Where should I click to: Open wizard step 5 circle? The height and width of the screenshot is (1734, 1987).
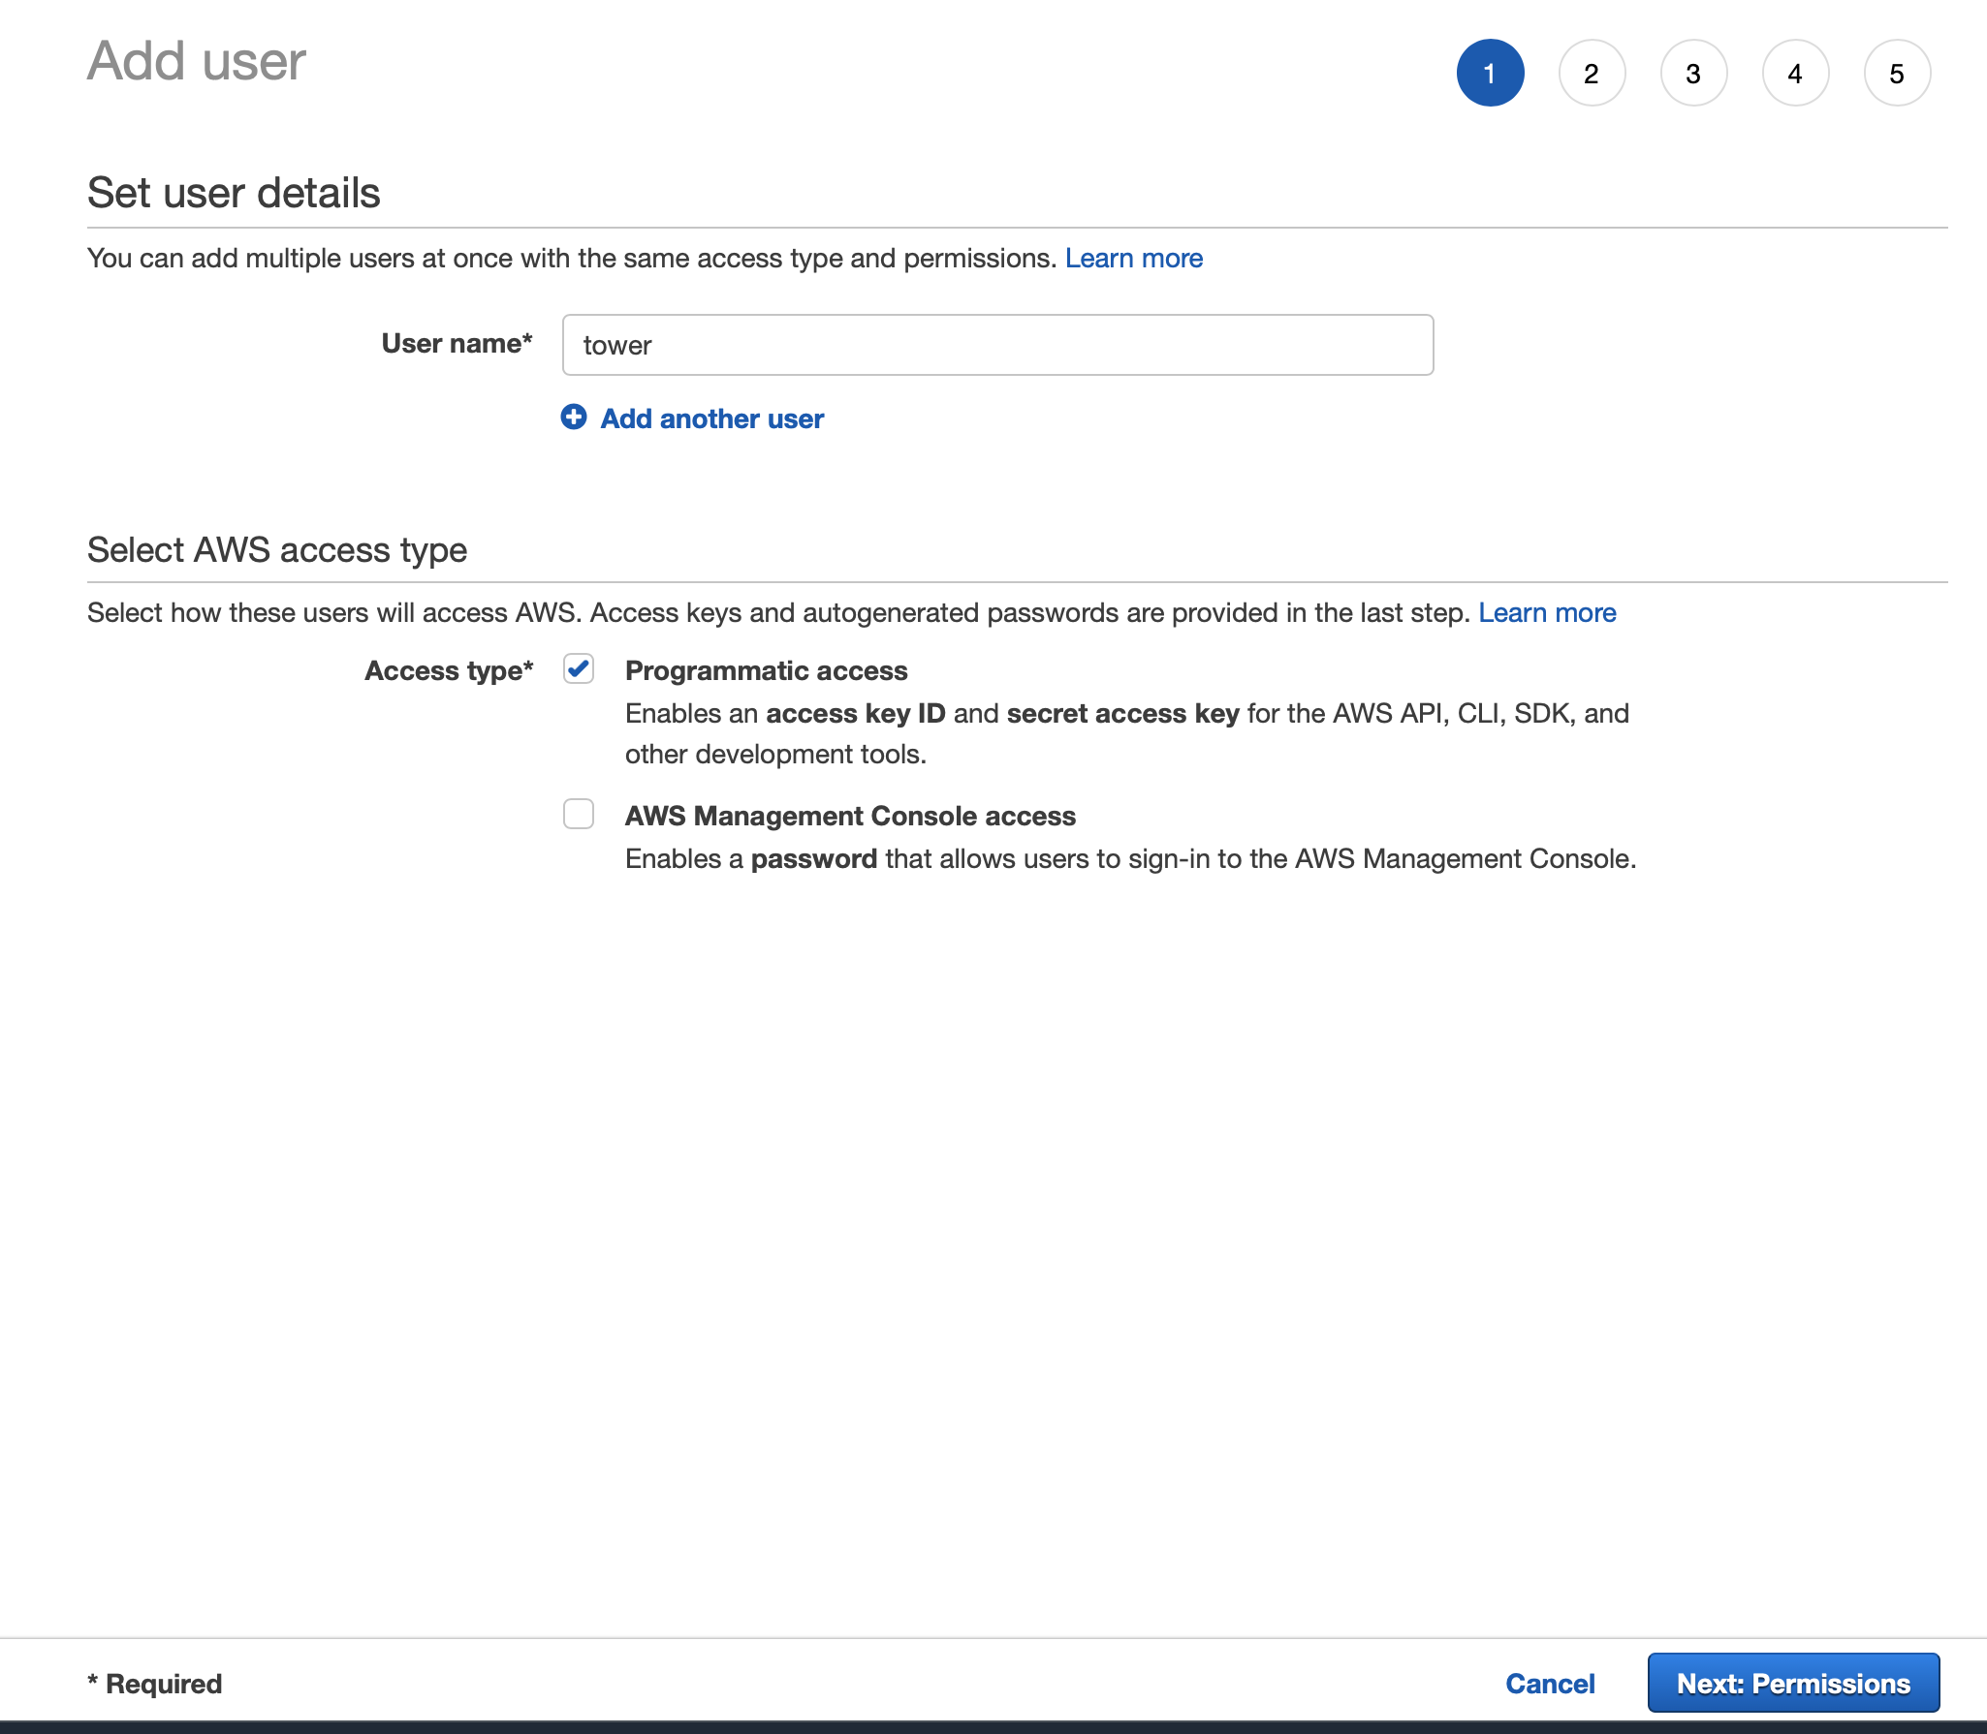1897,74
